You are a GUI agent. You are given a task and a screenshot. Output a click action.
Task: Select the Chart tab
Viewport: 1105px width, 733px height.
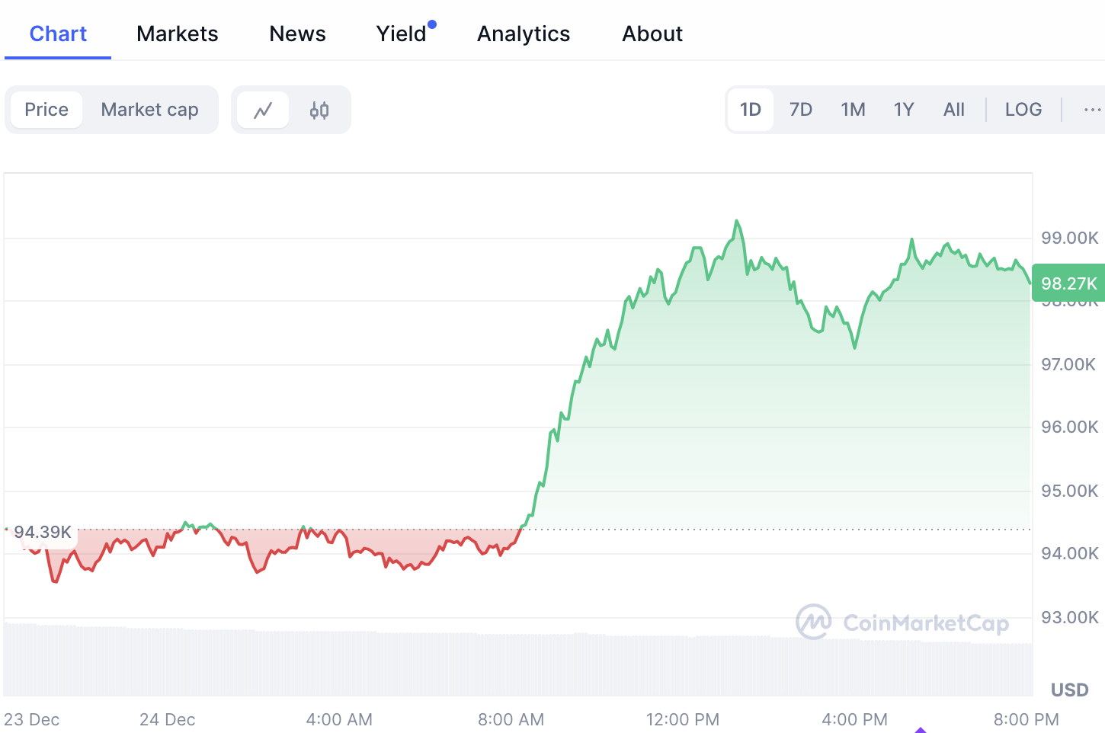pyautogui.click(x=58, y=34)
